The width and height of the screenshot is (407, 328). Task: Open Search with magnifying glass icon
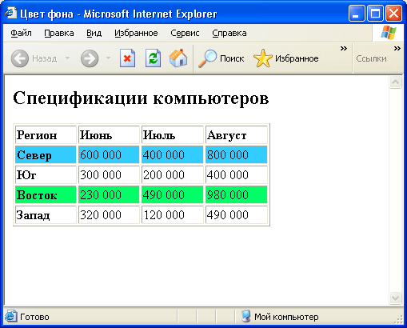[x=208, y=58]
